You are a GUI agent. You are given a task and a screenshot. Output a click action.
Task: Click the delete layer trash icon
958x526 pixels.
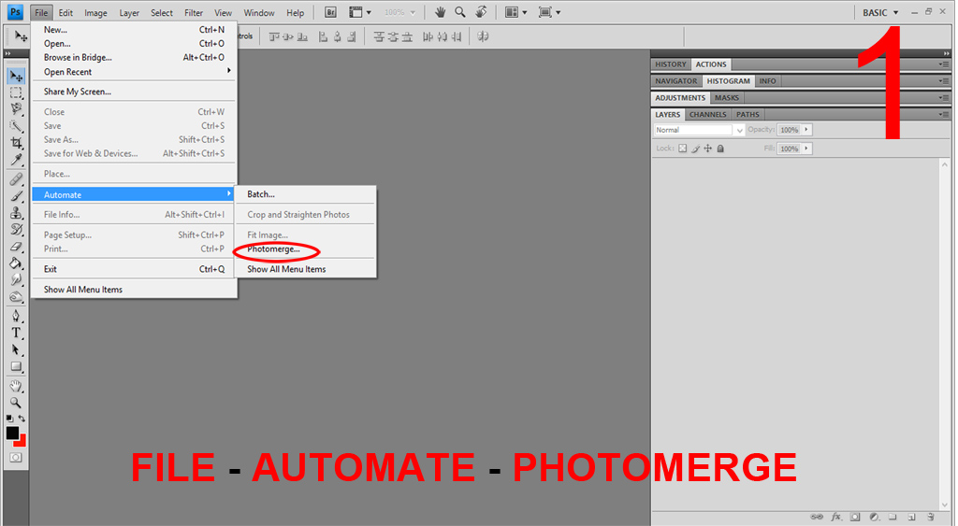click(931, 517)
